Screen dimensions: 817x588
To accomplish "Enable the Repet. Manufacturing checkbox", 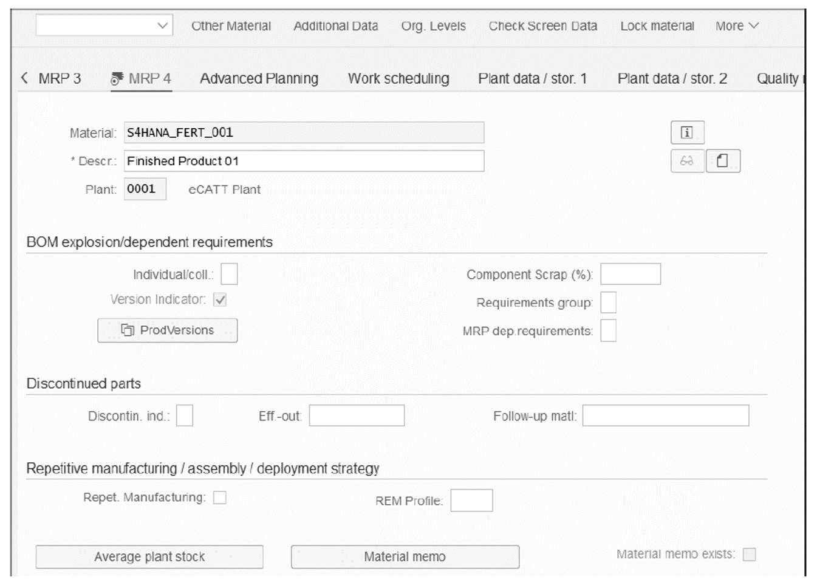I will [219, 497].
